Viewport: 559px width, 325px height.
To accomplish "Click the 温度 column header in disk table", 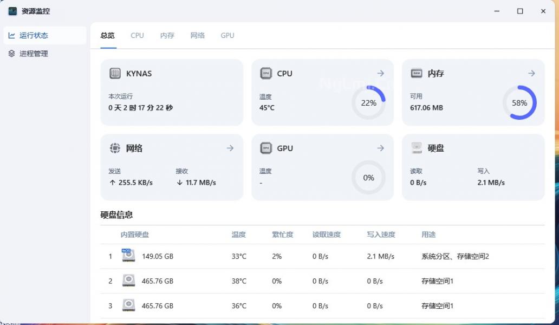I will point(239,235).
